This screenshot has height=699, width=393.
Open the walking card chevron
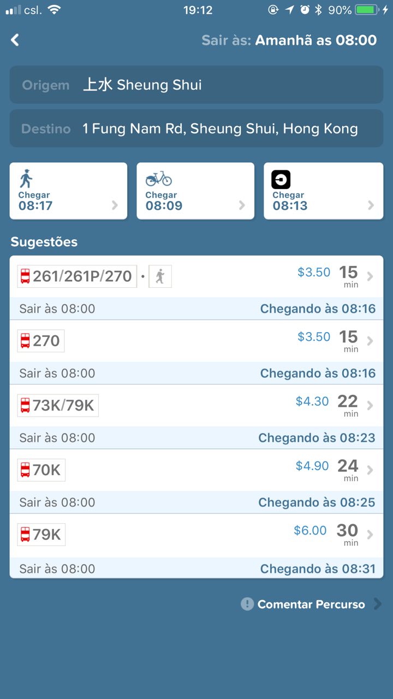coord(115,205)
